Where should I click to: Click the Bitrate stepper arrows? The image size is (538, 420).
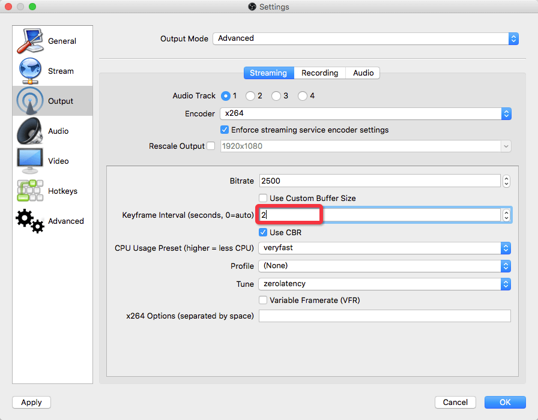506,181
